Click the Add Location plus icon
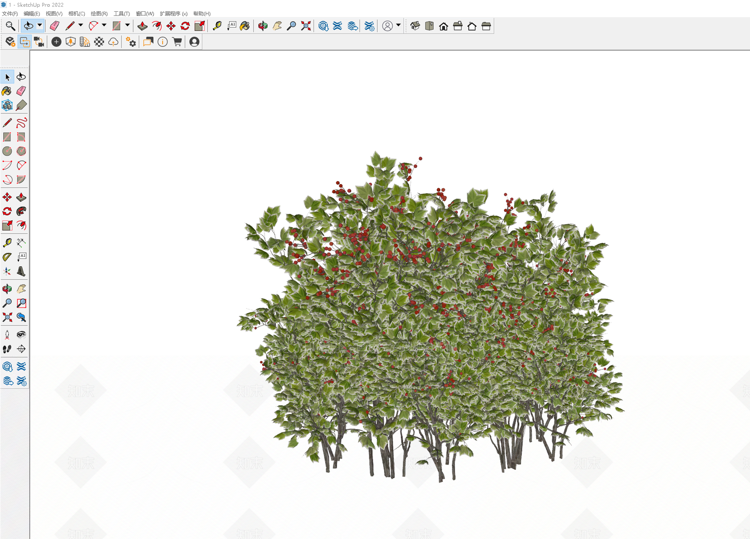Image resolution: width=750 pixels, height=539 pixels. coord(56,42)
